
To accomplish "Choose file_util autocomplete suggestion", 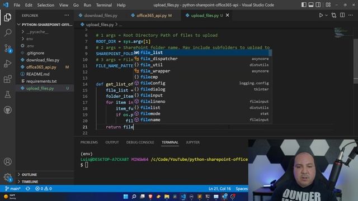I will point(202,65).
